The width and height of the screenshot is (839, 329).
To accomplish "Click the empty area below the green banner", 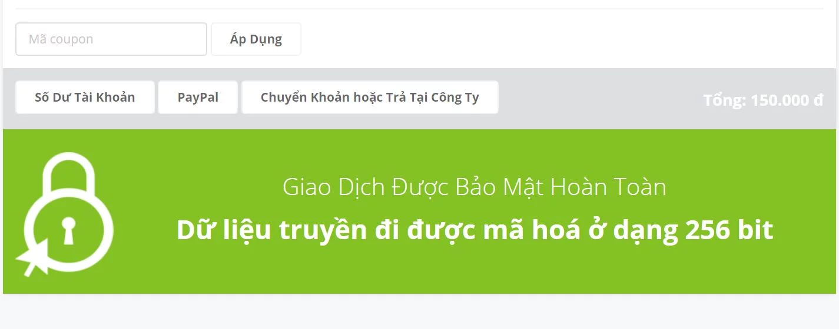I will [419, 311].
